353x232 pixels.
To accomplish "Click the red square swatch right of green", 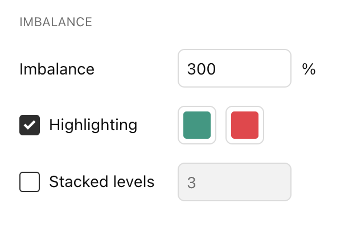I will click(x=245, y=125).
